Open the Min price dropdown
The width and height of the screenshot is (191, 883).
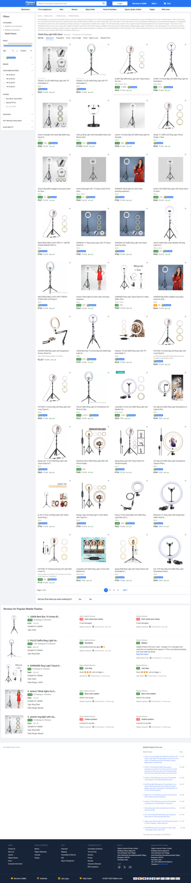9,50
